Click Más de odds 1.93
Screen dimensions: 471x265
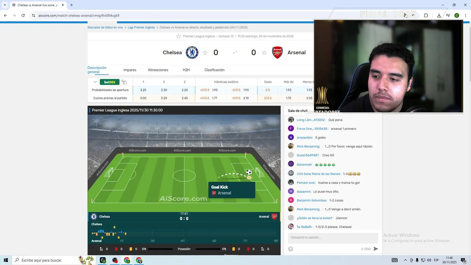[288, 90]
